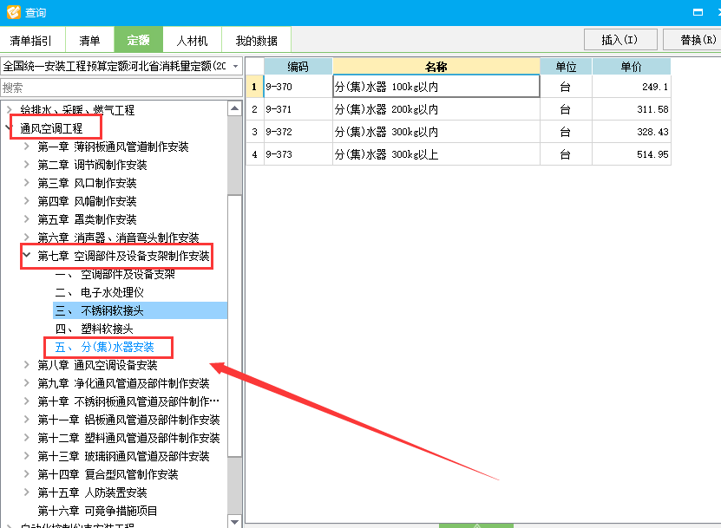Expand 第六章 消声器、消音弯头制作安装

click(27, 237)
